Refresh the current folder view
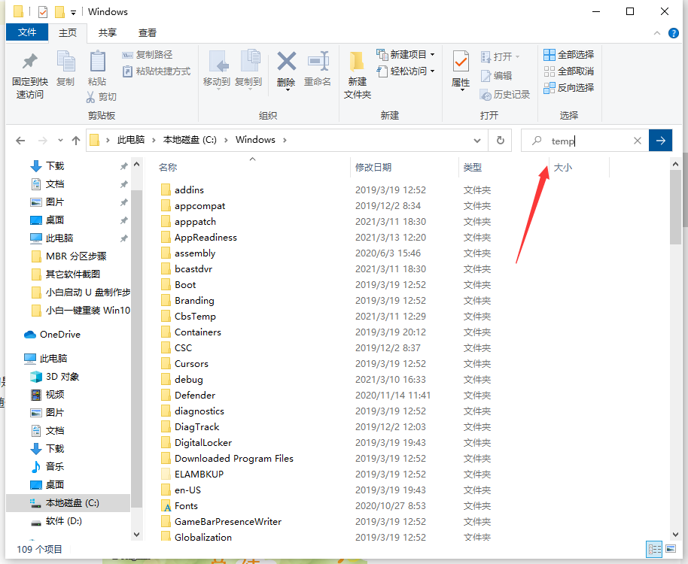The width and height of the screenshot is (688, 564). pos(500,140)
